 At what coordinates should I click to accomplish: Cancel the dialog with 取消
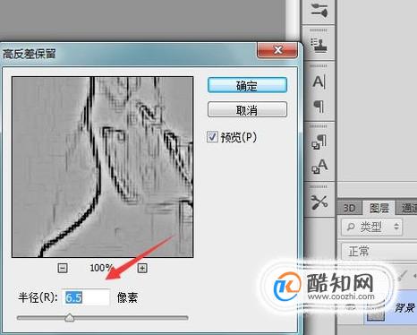[247, 110]
